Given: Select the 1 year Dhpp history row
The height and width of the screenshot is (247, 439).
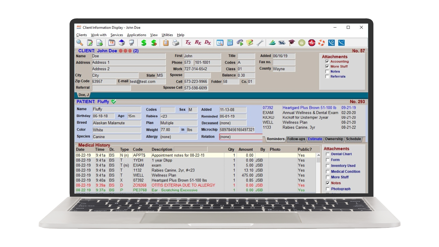Looking at the screenshot, I should coord(196,161).
